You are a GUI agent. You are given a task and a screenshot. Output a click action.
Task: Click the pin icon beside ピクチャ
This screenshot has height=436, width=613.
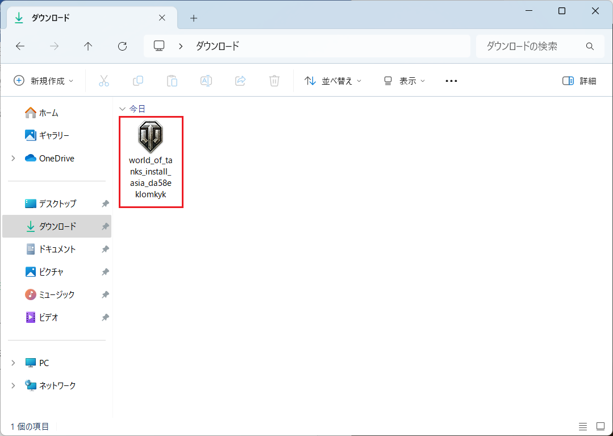coord(105,272)
